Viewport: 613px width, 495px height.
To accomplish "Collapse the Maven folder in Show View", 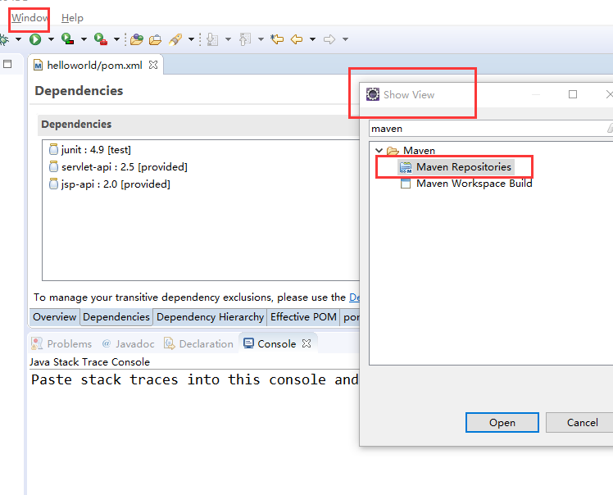I will coord(379,150).
